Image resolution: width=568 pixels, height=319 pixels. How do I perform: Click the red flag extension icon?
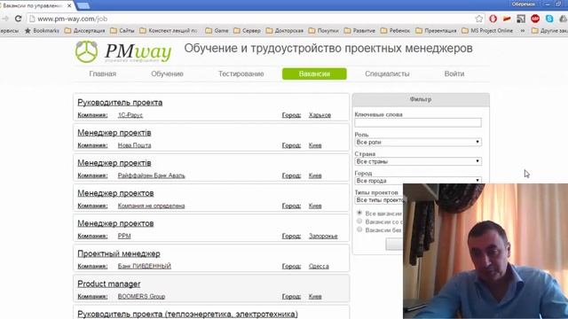pos(507,19)
